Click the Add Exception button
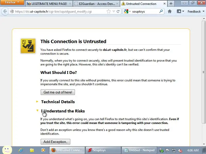The height and width of the screenshot is (154, 206). pyautogui.click(x=55, y=142)
